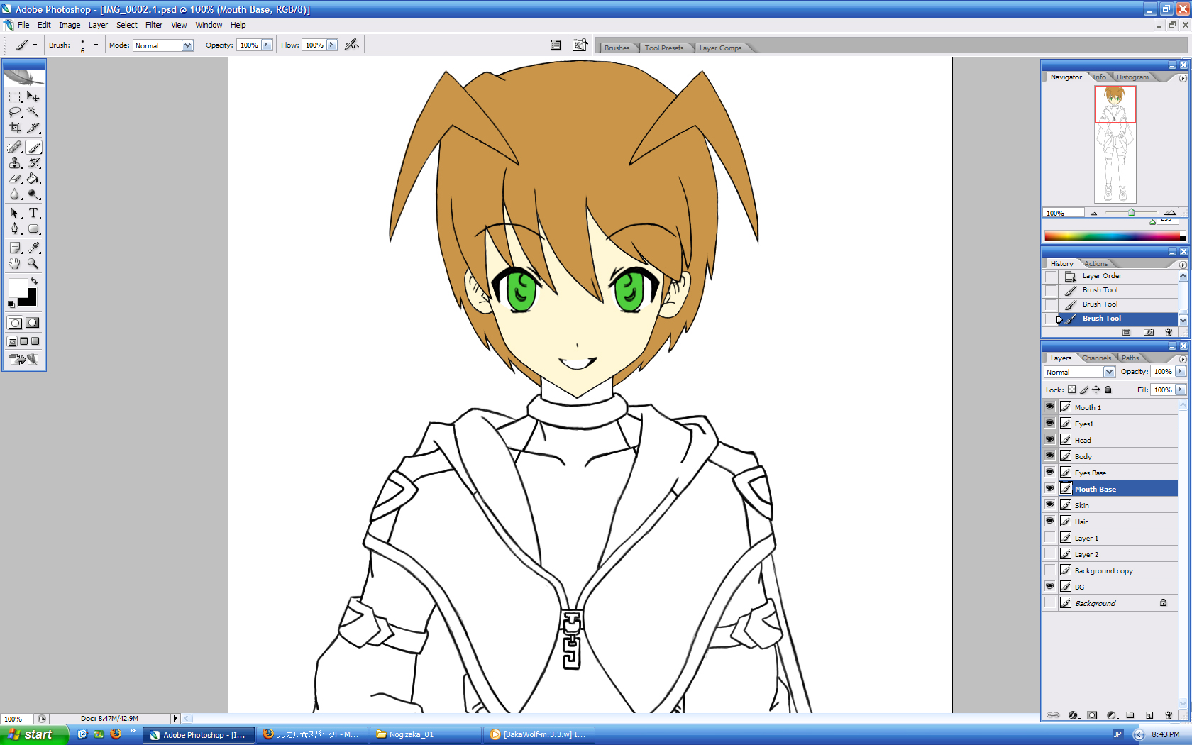Select the Lasso tool
The width and height of the screenshot is (1192, 745).
click(15, 112)
